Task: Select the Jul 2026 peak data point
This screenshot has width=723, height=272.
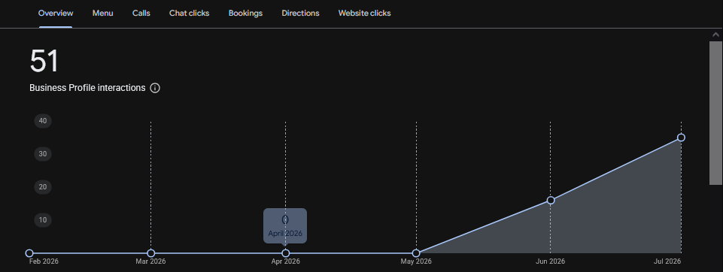Action: click(x=681, y=138)
